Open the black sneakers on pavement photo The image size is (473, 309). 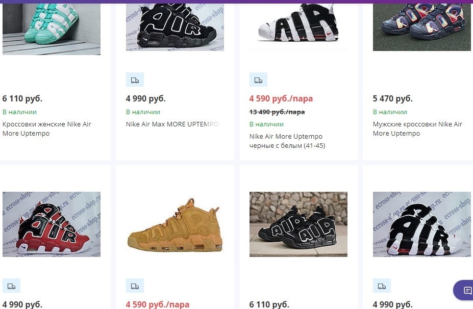click(x=298, y=224)
